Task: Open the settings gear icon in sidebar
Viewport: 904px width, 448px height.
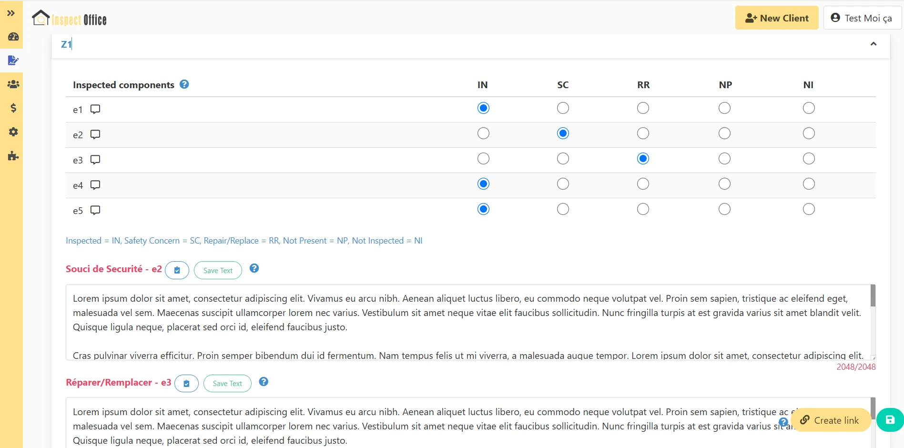Action: (x=13, y=132)
